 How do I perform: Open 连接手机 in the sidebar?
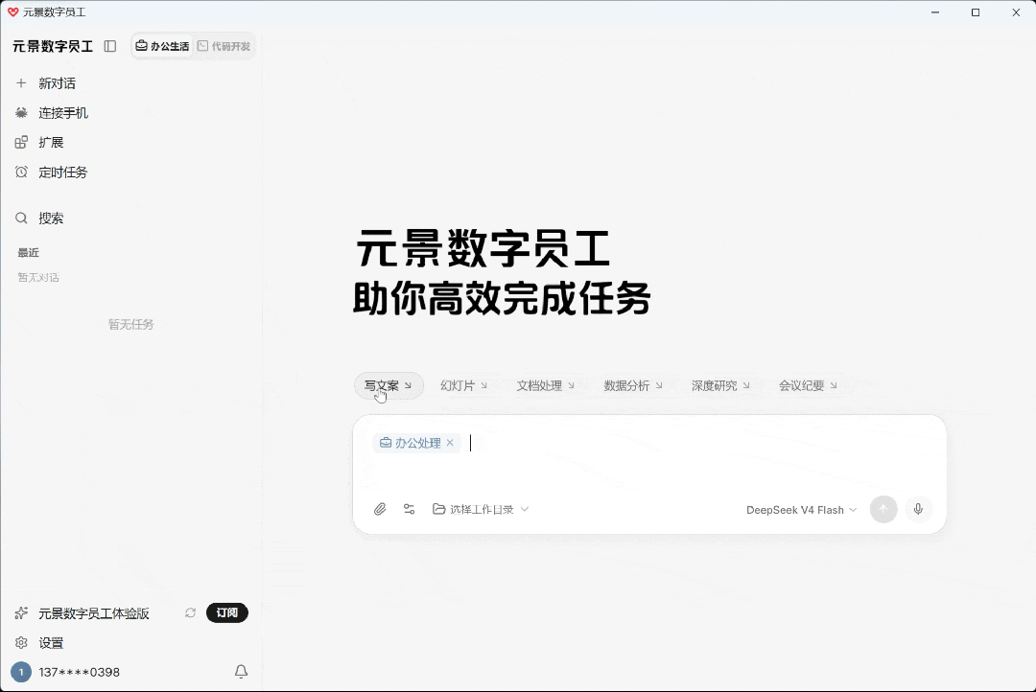tap(62, 113)
